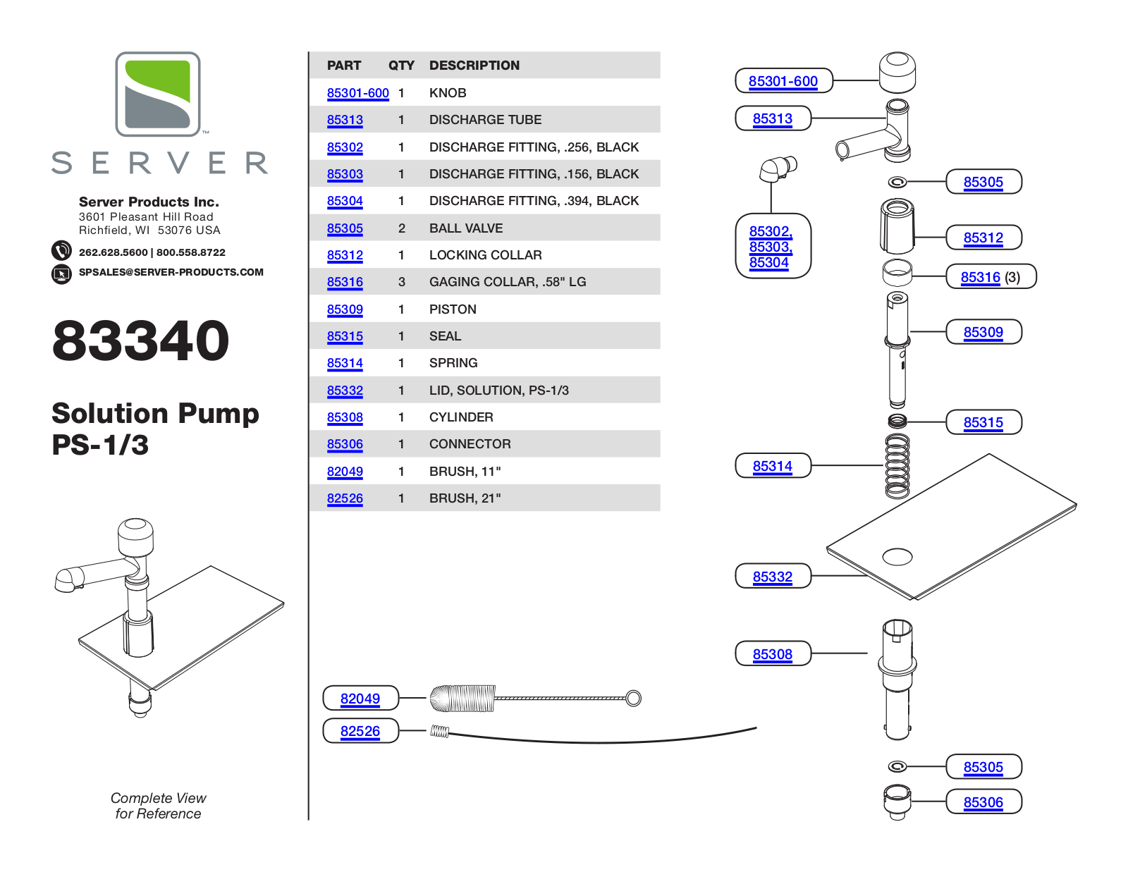Click the Server green logo
This screenshot has height=872, width=1128.
[158, 94]
